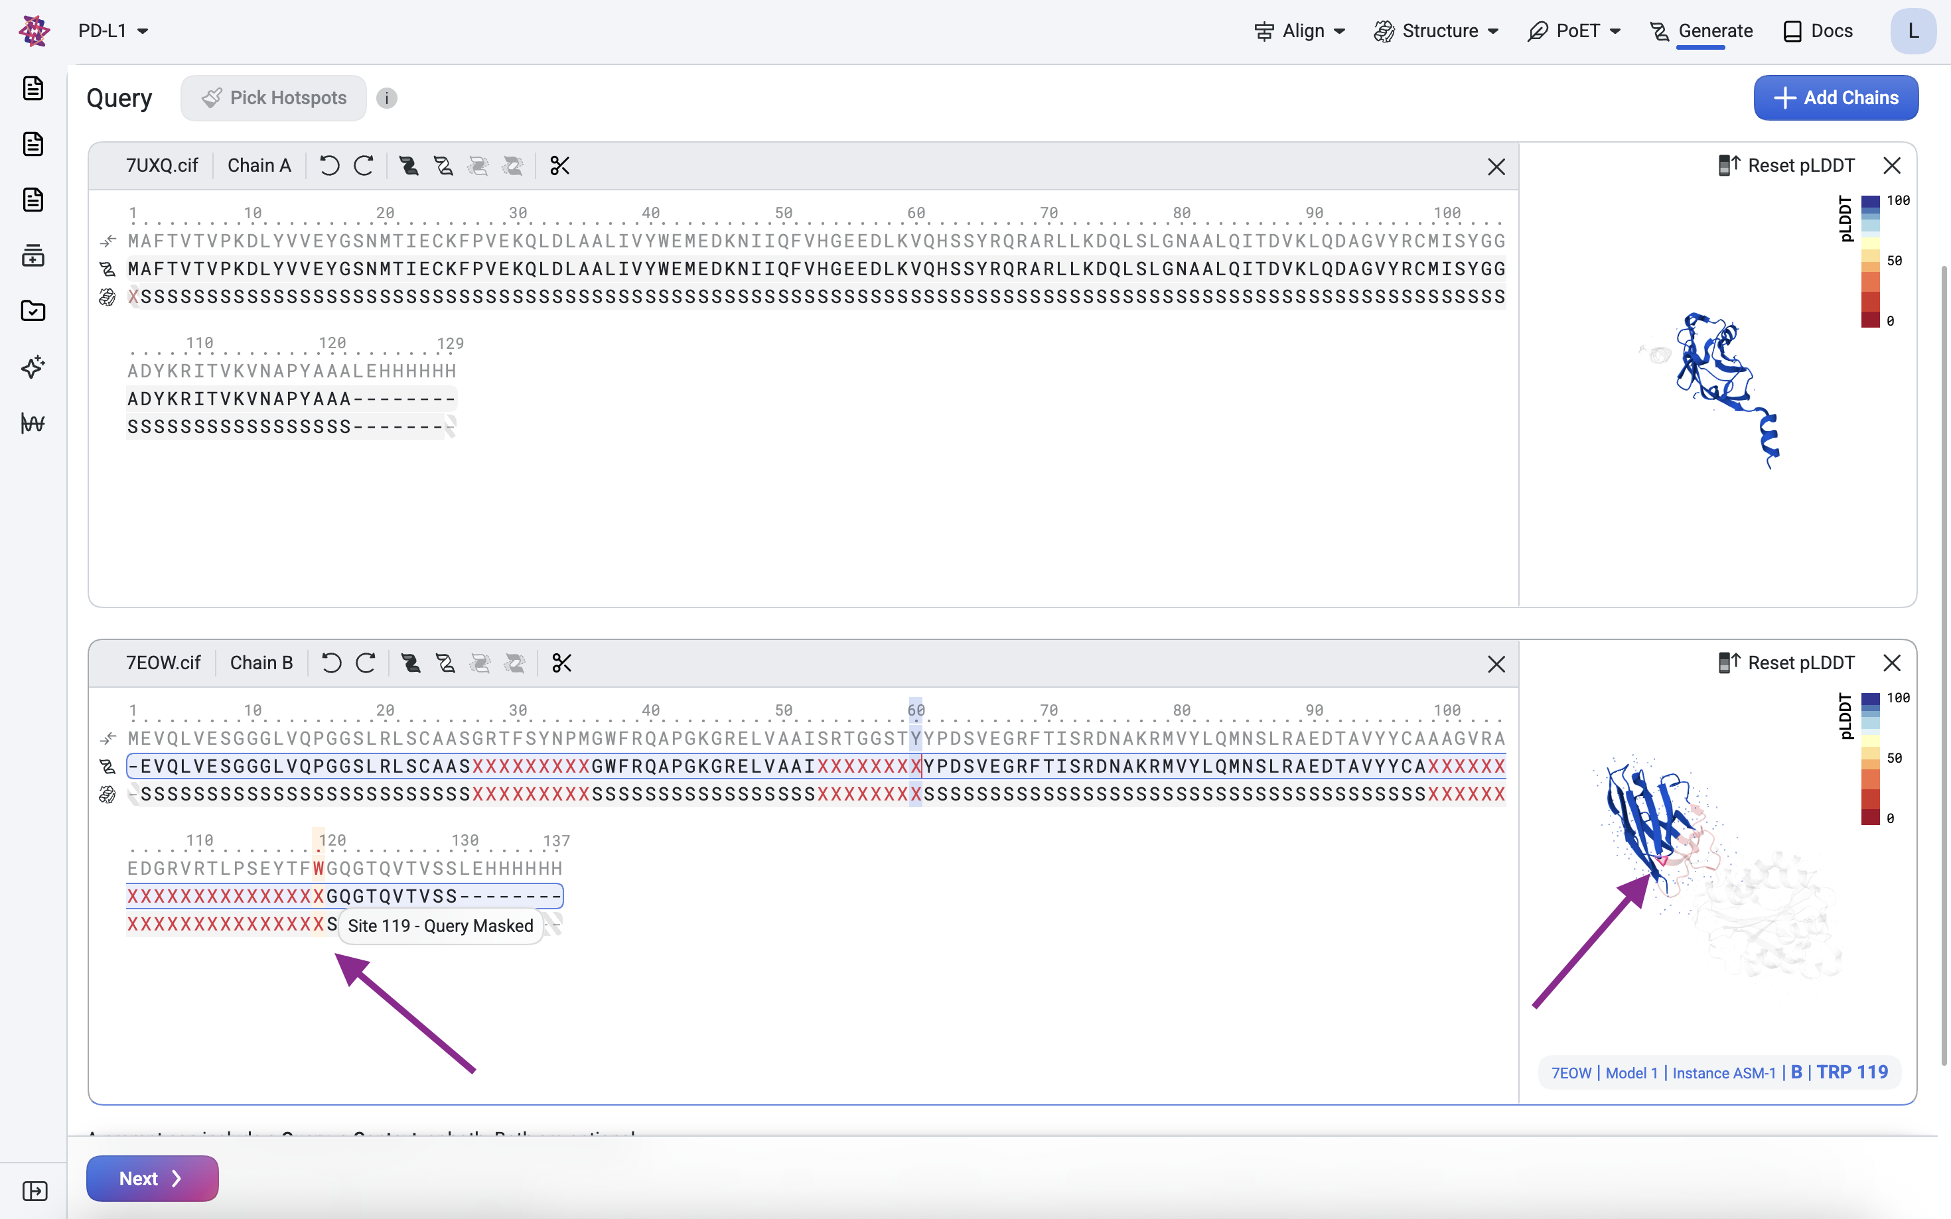The image size is (1951, 1219).
Task: Click the 7UXQ.cif file name label
Action: (162, 166)
